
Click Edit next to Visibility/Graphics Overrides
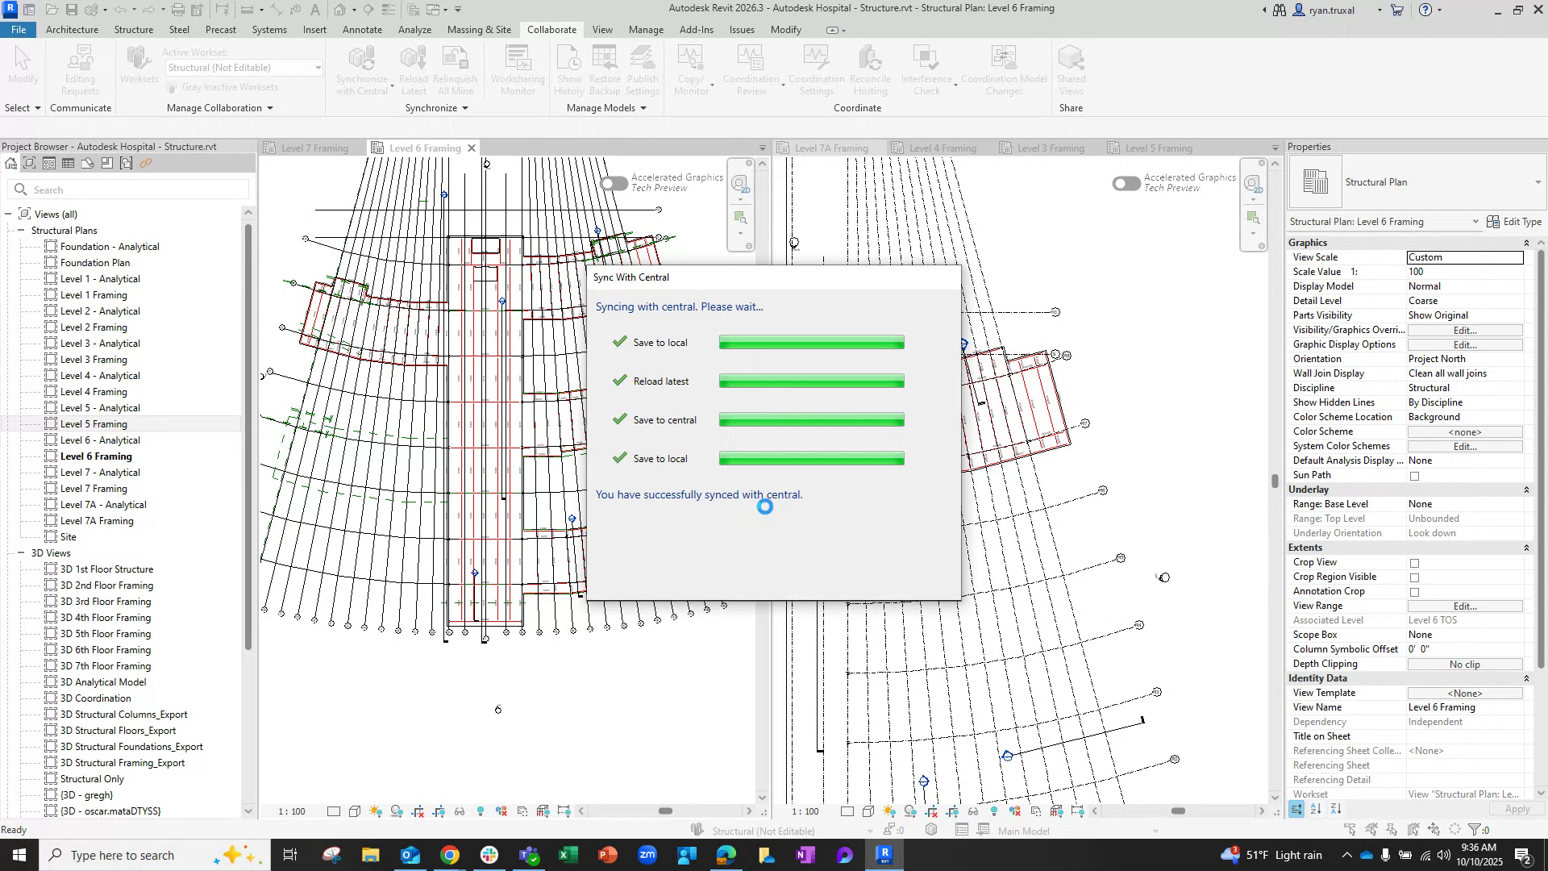(1465, 331)
